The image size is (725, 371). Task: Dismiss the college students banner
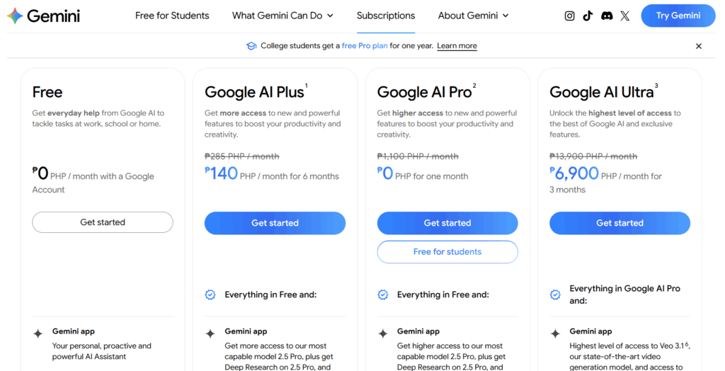[x=699, y=46]
